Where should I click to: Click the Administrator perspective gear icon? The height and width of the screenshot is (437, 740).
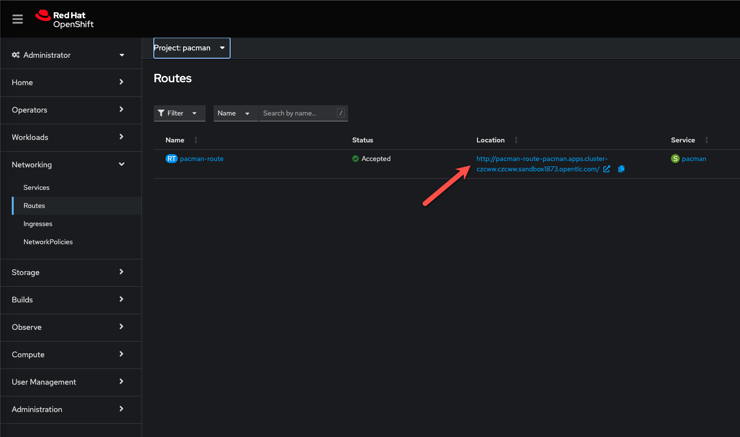(16, 55)
